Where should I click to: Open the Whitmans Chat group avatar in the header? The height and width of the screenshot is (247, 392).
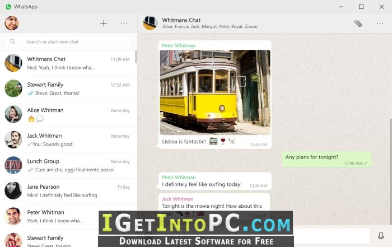tap(150, 23)
